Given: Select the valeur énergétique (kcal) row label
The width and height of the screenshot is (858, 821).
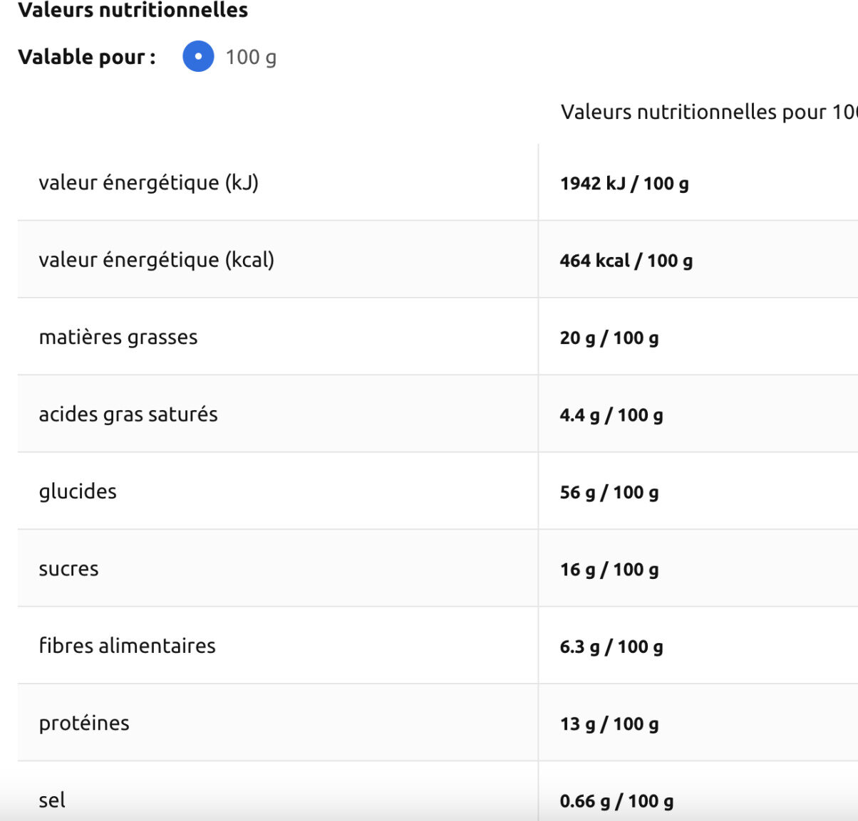Looking at the screenshot, I should 156,260.
